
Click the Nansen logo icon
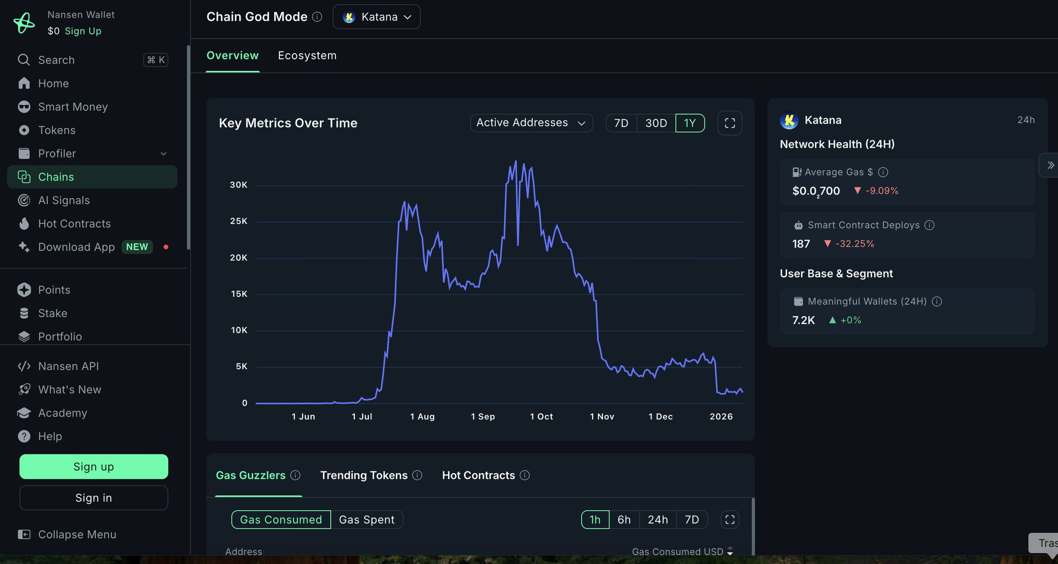point(24,23)
